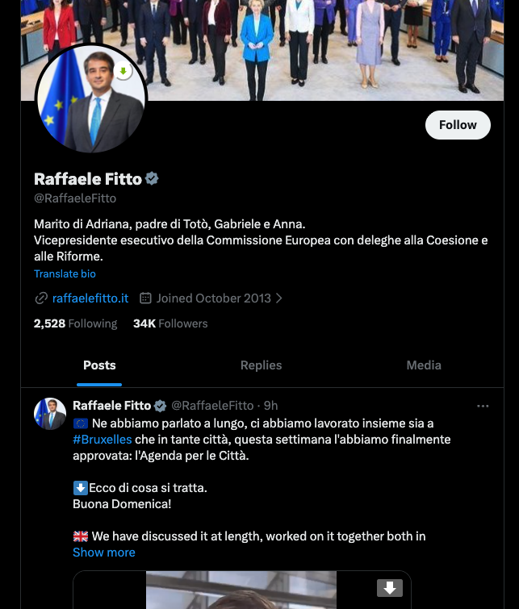The image size is (519, 609).
Task: Switch to the Replies tab
Action: (261, 365)
